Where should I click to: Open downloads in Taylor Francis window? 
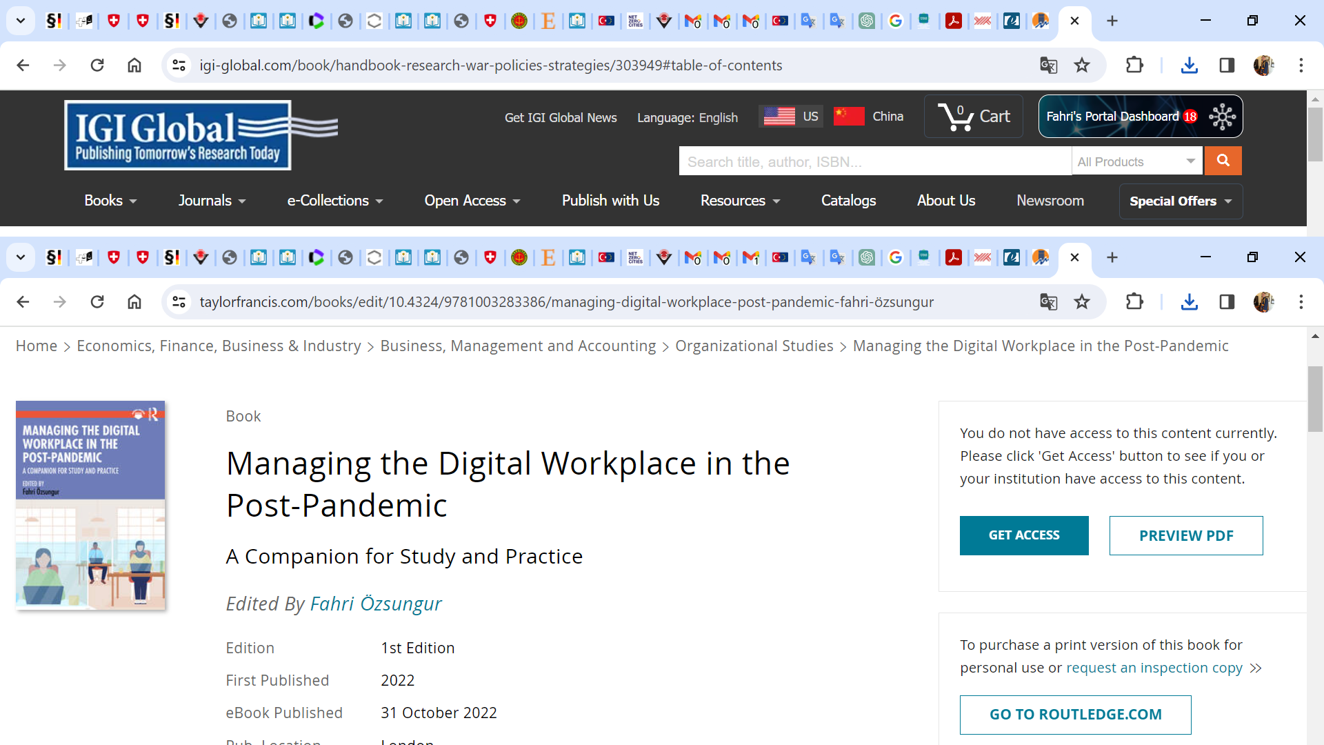click(1190, 301)
